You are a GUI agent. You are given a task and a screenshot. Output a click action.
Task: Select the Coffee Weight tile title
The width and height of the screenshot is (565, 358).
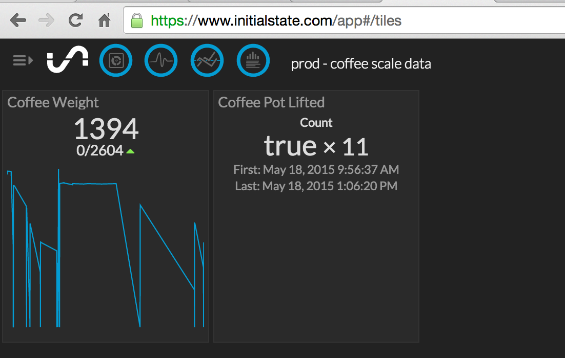53,102
